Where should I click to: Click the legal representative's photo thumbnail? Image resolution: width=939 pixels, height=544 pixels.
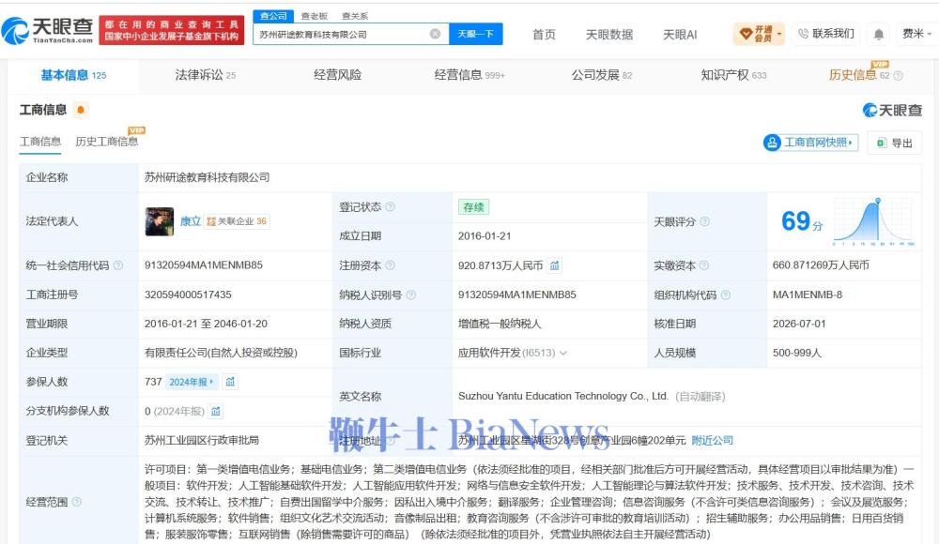pos(160,221)
